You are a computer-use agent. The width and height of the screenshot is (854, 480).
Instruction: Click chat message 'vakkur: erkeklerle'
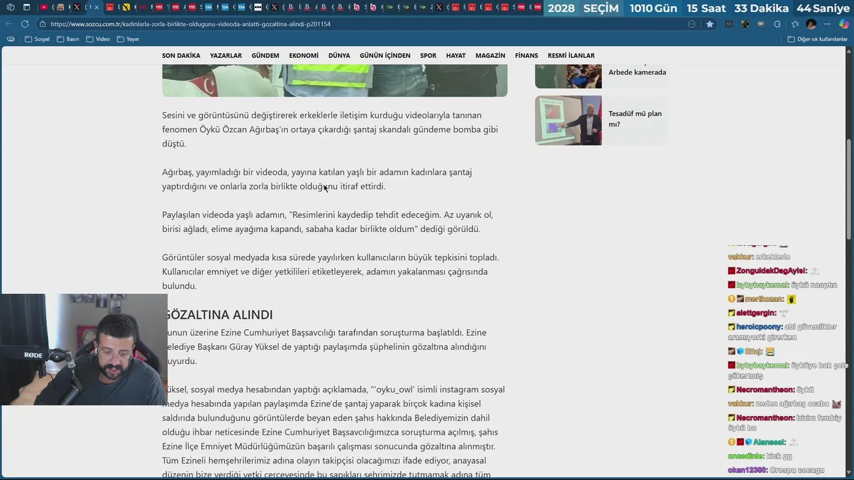(759, 257)
